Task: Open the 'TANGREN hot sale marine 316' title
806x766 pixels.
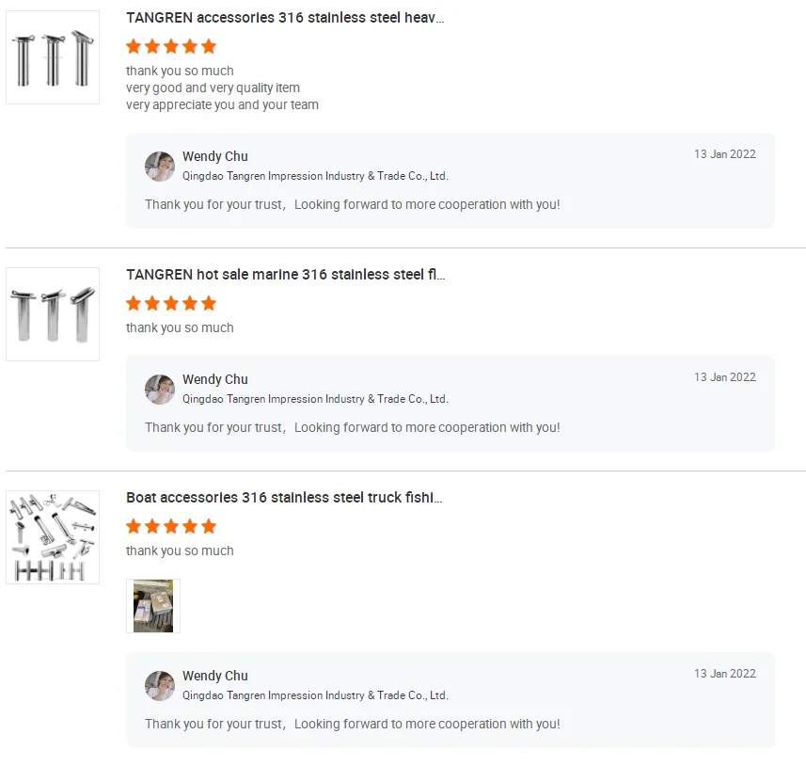Action: tap(286, 274)
